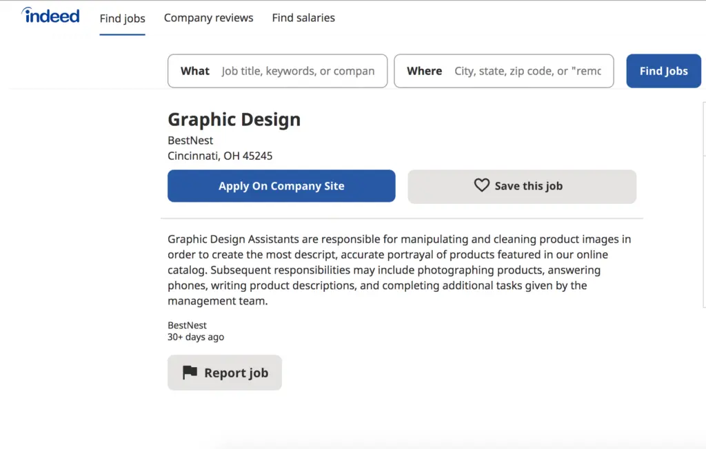The height and width of the screenshot is (449, 706).
Task: Click the job description paragraph
Action: [x=399, y=270]
